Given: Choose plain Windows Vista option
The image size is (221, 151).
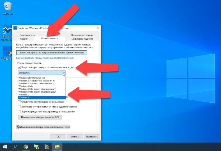Looking at the screenshot, I should pos(42,86).
